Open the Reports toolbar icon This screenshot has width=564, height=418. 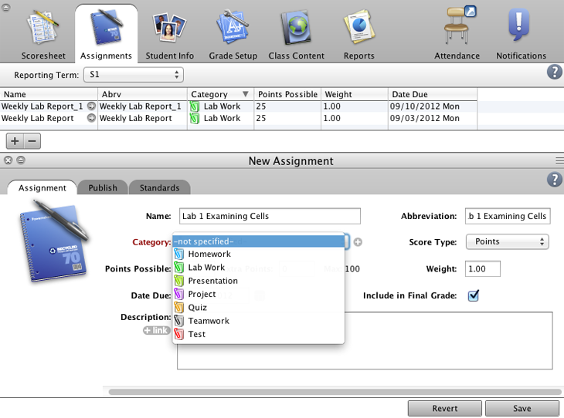point(358,32)
